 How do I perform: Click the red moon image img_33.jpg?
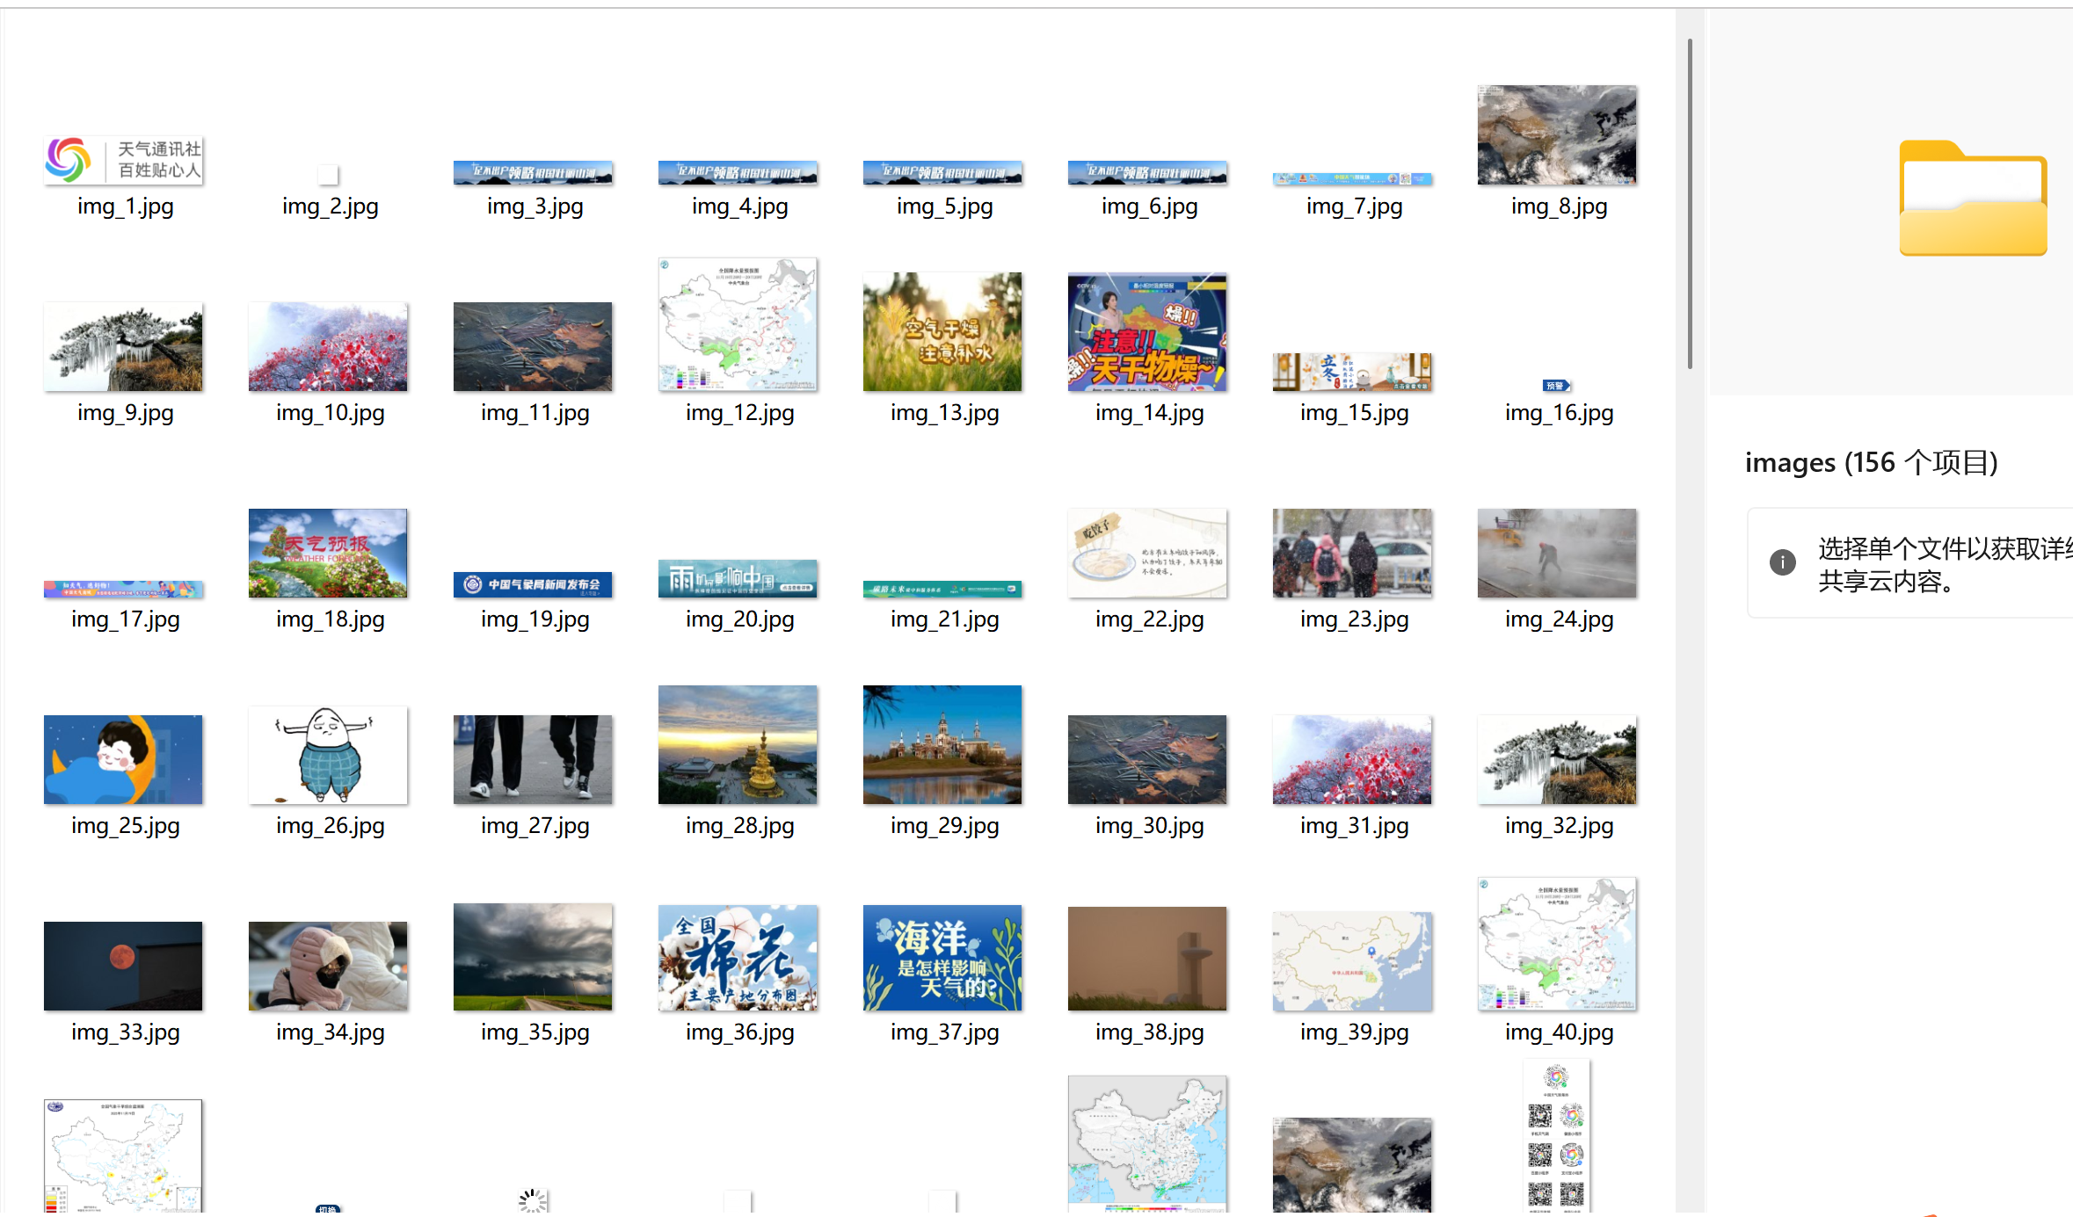pos(123,966)
